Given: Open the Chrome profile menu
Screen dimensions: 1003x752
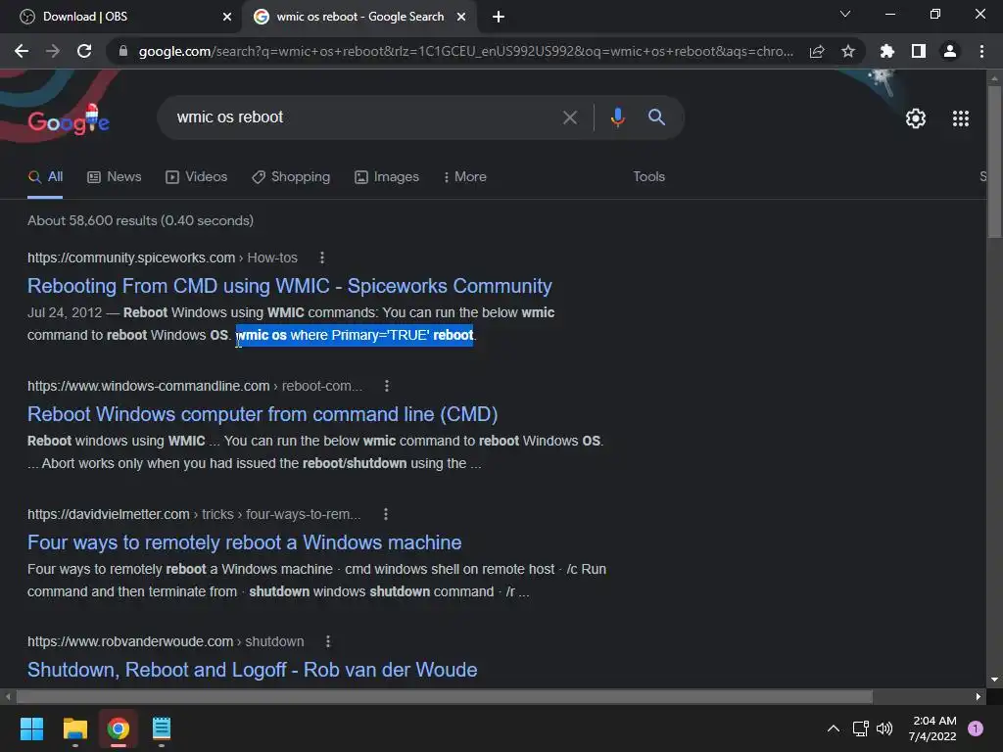Looking at the screenshot, I should (950, 51).
